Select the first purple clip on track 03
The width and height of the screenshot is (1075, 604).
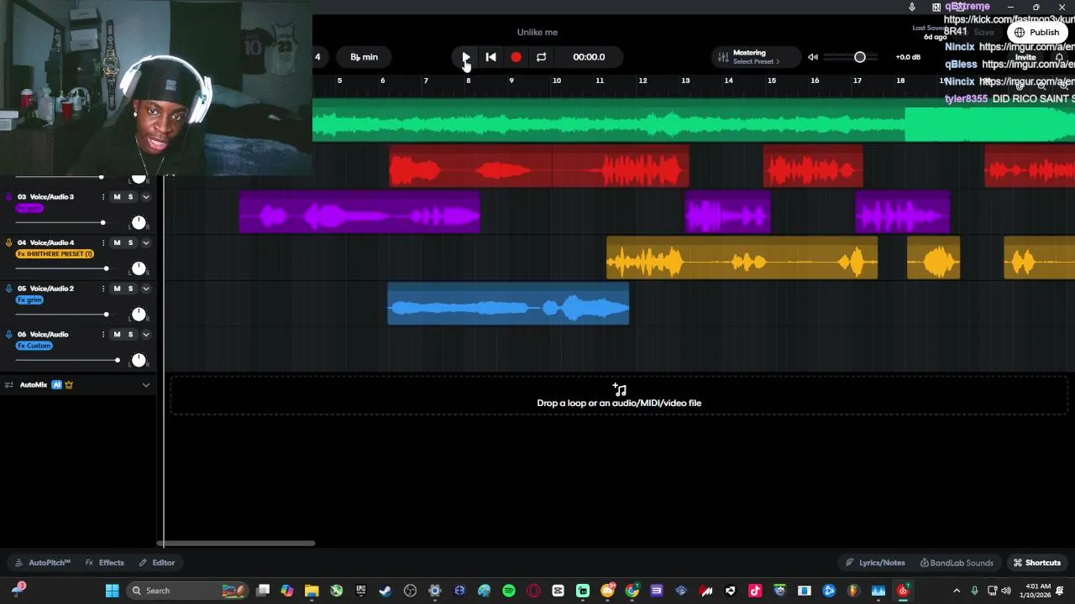359,212
